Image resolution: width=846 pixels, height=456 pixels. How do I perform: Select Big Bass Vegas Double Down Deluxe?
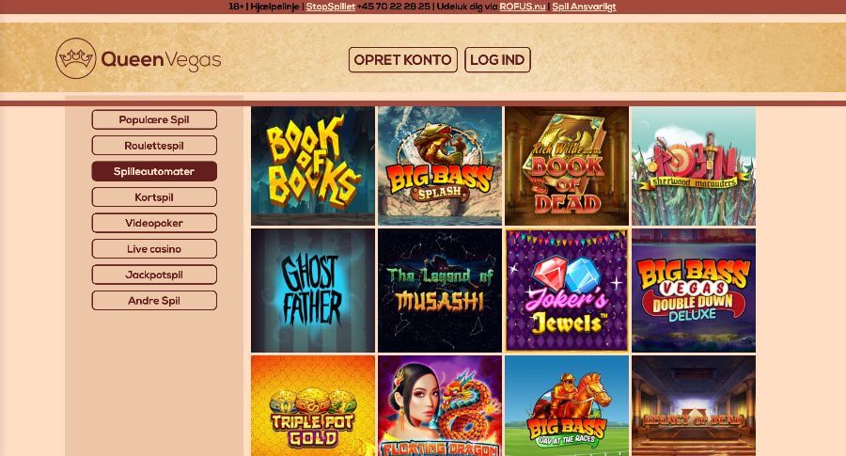(694, 291)
